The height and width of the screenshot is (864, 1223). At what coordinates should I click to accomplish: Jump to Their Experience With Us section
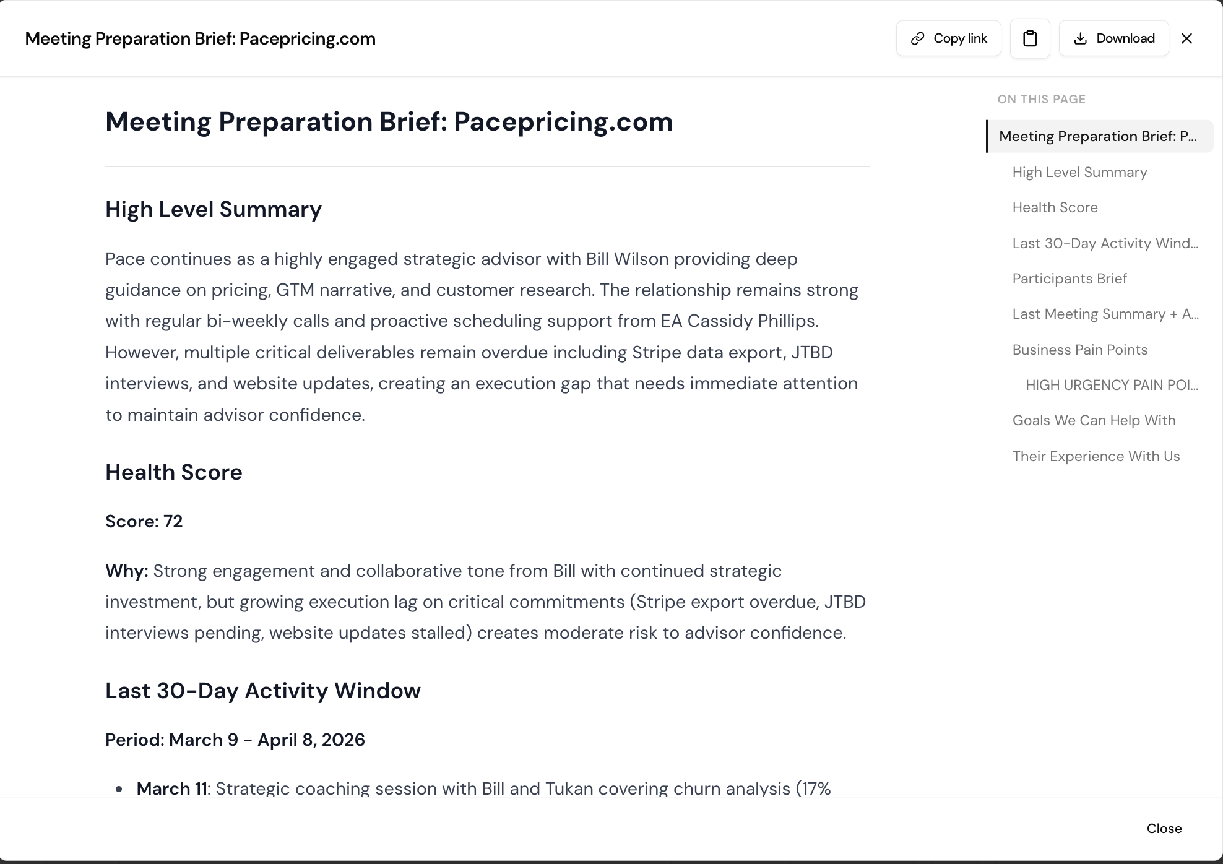[1097, 456]
